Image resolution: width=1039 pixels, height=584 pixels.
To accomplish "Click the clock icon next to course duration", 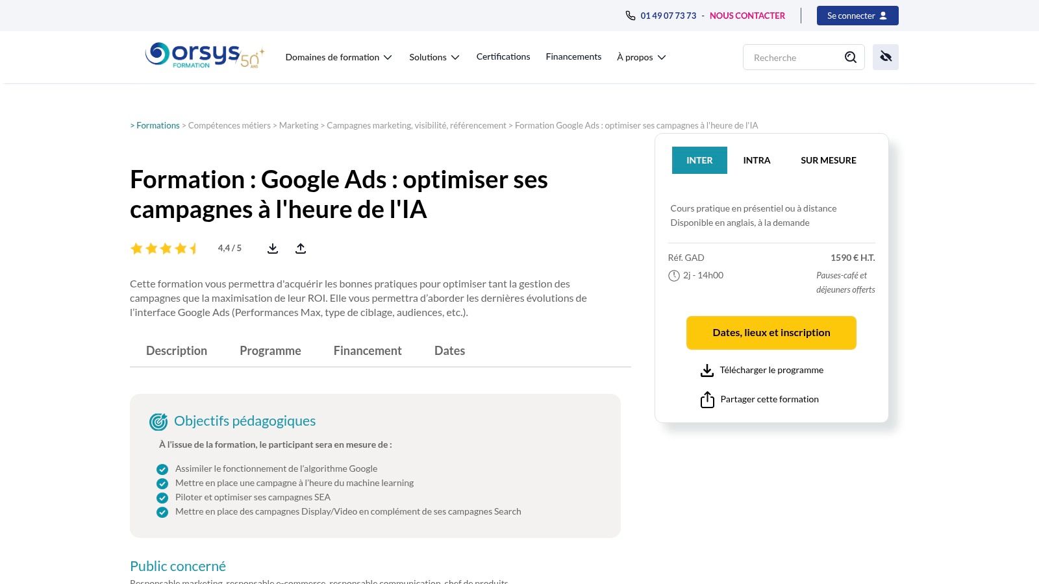I will point(673,275).
